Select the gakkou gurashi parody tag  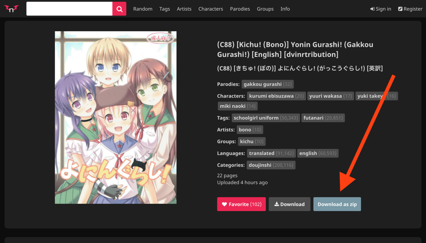pyautogui.click(x=268, y=84)
